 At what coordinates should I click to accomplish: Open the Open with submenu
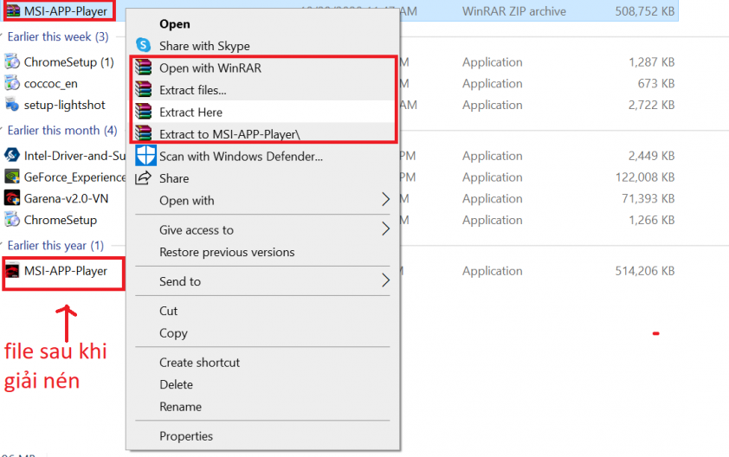click(x=187, y=201)
